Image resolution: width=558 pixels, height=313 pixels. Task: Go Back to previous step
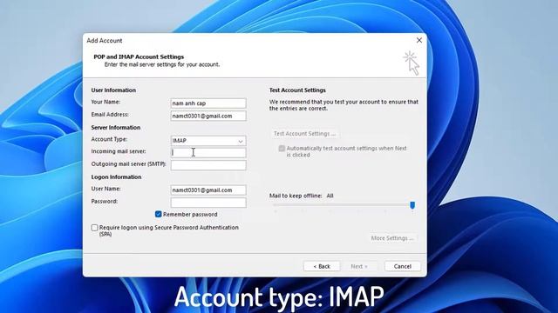[322, 266]
